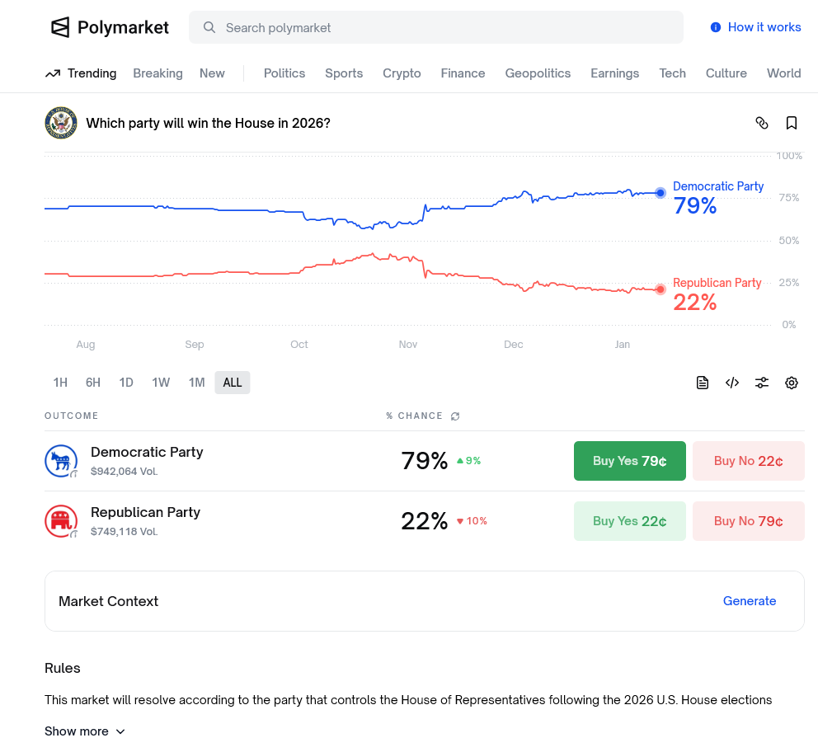818x752 pixels.
Task: Click the Polymarket logo icon
Action: pyautogui.click(x=60, y=27)
